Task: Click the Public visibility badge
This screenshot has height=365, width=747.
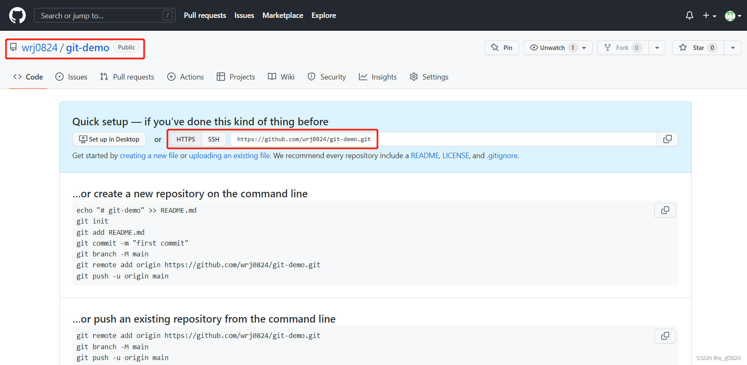Action: point(126,47)
